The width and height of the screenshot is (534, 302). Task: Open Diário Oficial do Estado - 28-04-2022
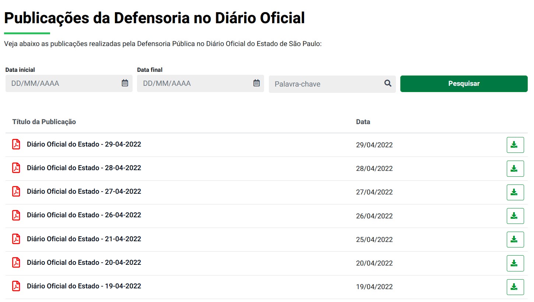(84, 168)
